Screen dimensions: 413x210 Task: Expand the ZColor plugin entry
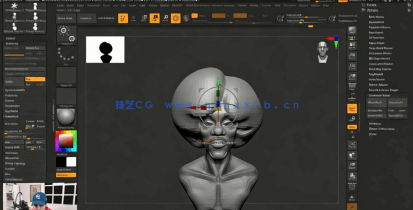point(373,134)
